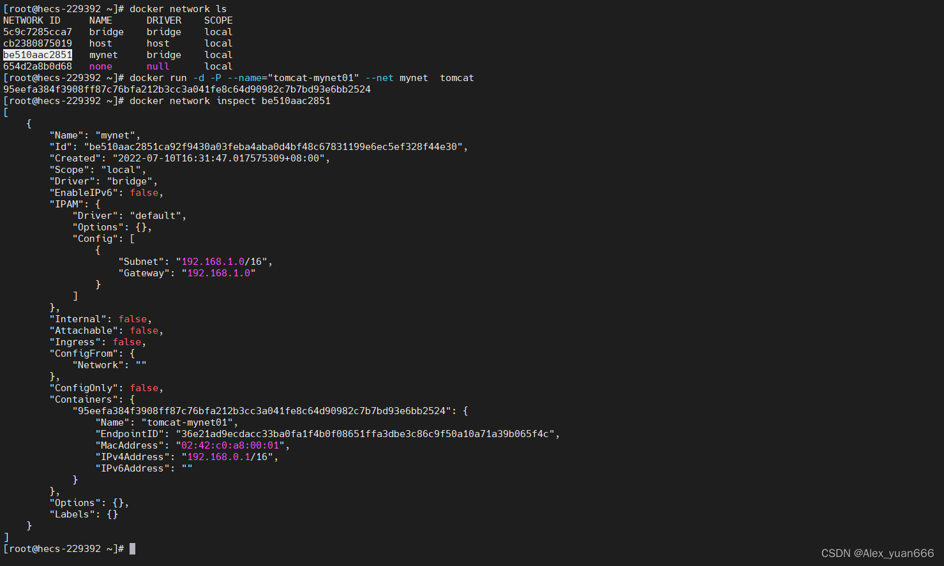This screenshot has height=566, width=944.
Task: Click the EndpointID value 36e21ad9ecdacc...
Action: tap(365, 434)
